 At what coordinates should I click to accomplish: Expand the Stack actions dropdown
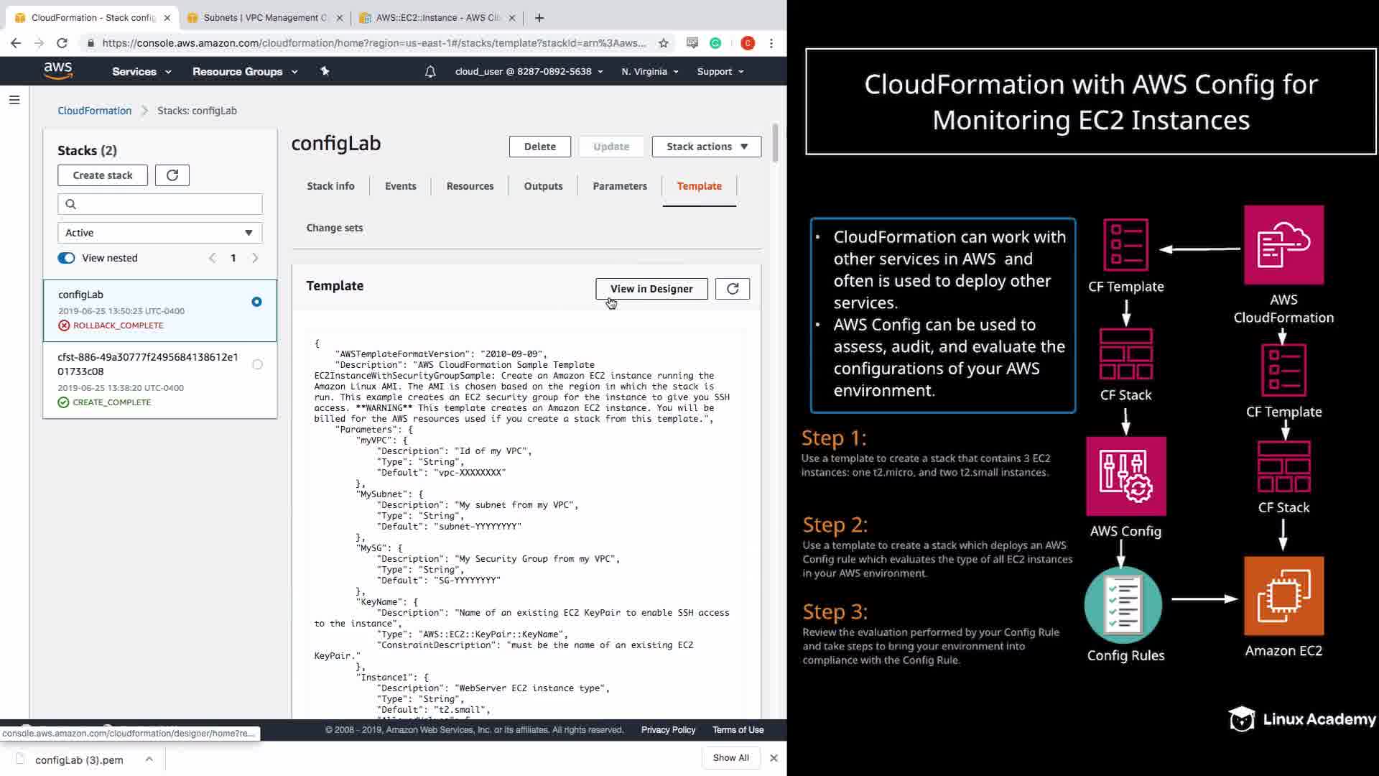pos(707,147)
